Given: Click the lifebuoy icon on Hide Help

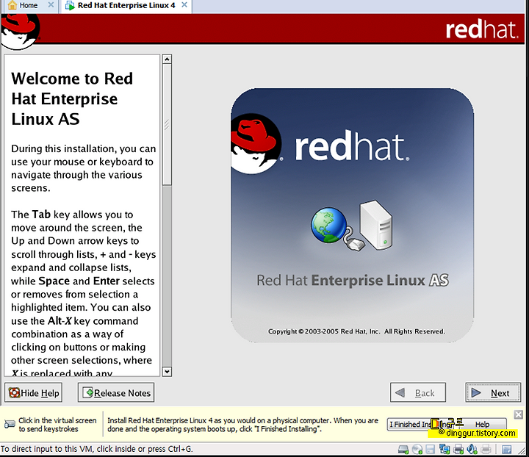Looking at the screenshot, I should pos(14,392).
